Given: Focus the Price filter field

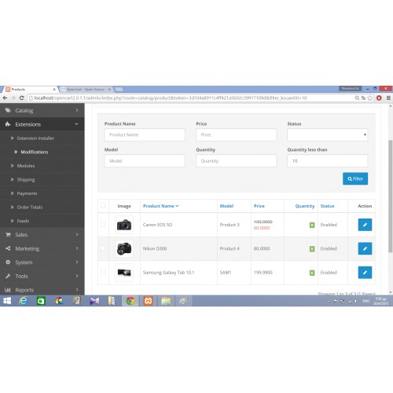Looking at the screenshot, I should (x=236, y=134).
